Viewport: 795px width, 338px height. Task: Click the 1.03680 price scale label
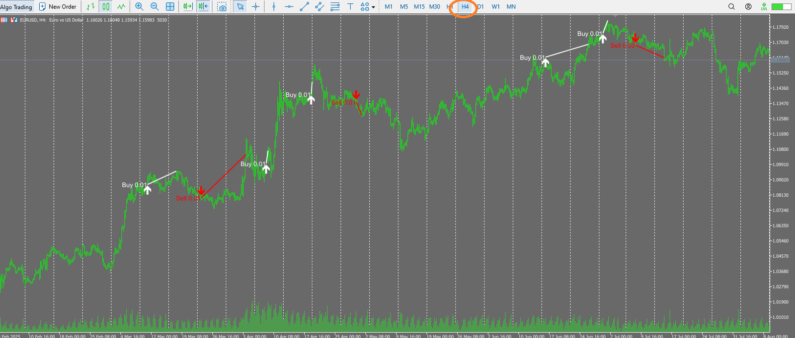click(780, 272)
